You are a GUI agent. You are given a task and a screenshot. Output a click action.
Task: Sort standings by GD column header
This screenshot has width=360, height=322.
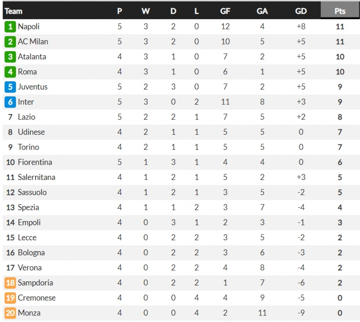tap(301, 11)
